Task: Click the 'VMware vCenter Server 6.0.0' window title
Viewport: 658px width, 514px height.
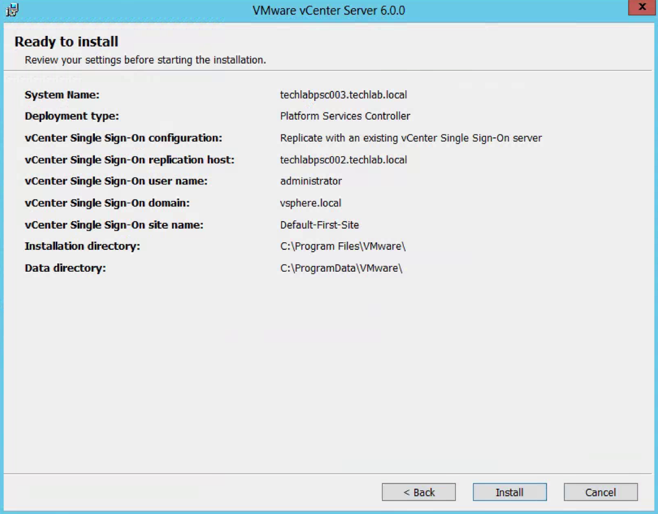Action: pyautogui.click(x=328, y=10)
